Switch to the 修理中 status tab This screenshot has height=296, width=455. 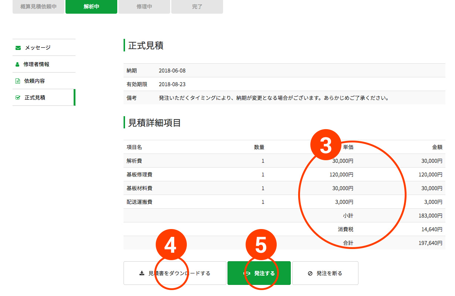pos(144,7)
